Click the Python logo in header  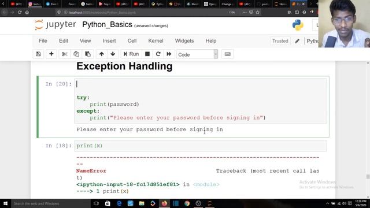coord(298,25)
